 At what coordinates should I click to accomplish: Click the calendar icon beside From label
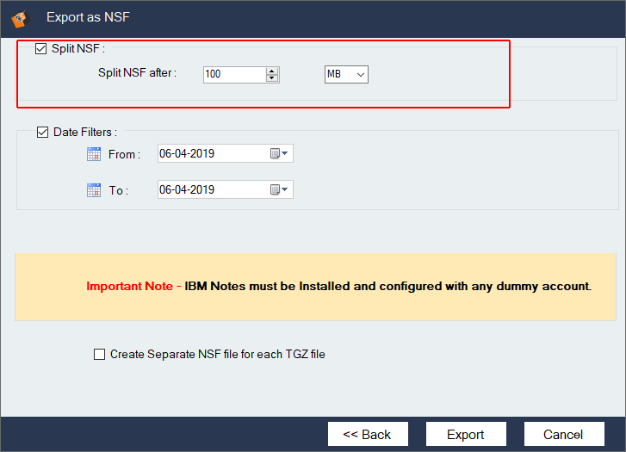pos(94,155)
